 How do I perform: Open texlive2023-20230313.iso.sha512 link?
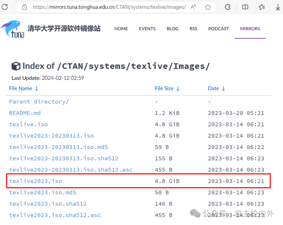point(64,158)
